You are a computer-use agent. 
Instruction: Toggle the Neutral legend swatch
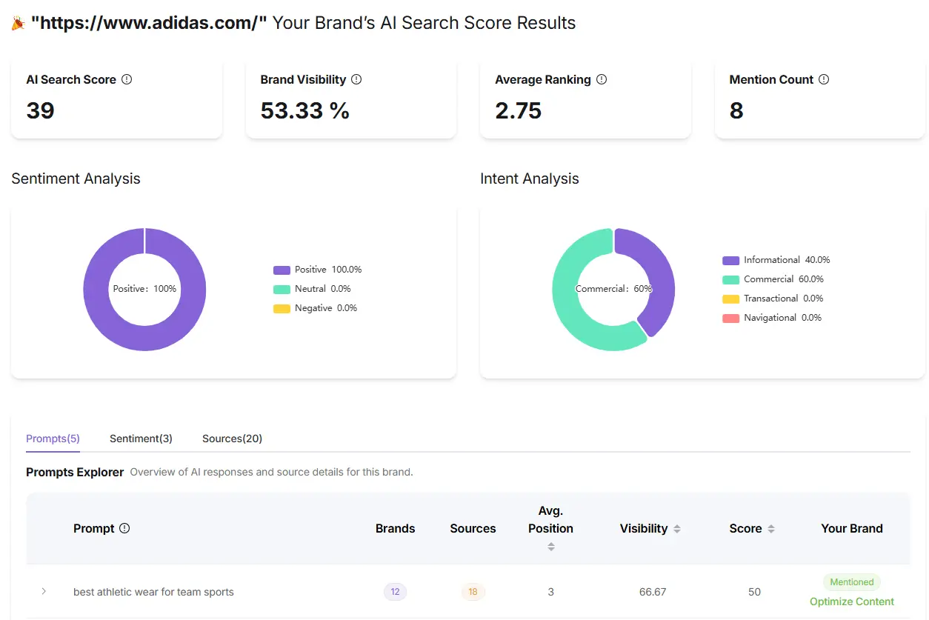(x=282, y=290)
